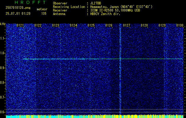Click the 0128 time marker

click(144, 25)
